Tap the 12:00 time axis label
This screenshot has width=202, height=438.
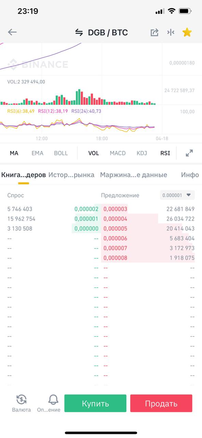pyautogui.click(x=42, y=139)
